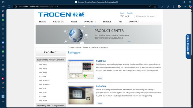This screenshot has width=193, height=108.
Task: Open the CONTACT menu item
Action: (x=134, y=22)
